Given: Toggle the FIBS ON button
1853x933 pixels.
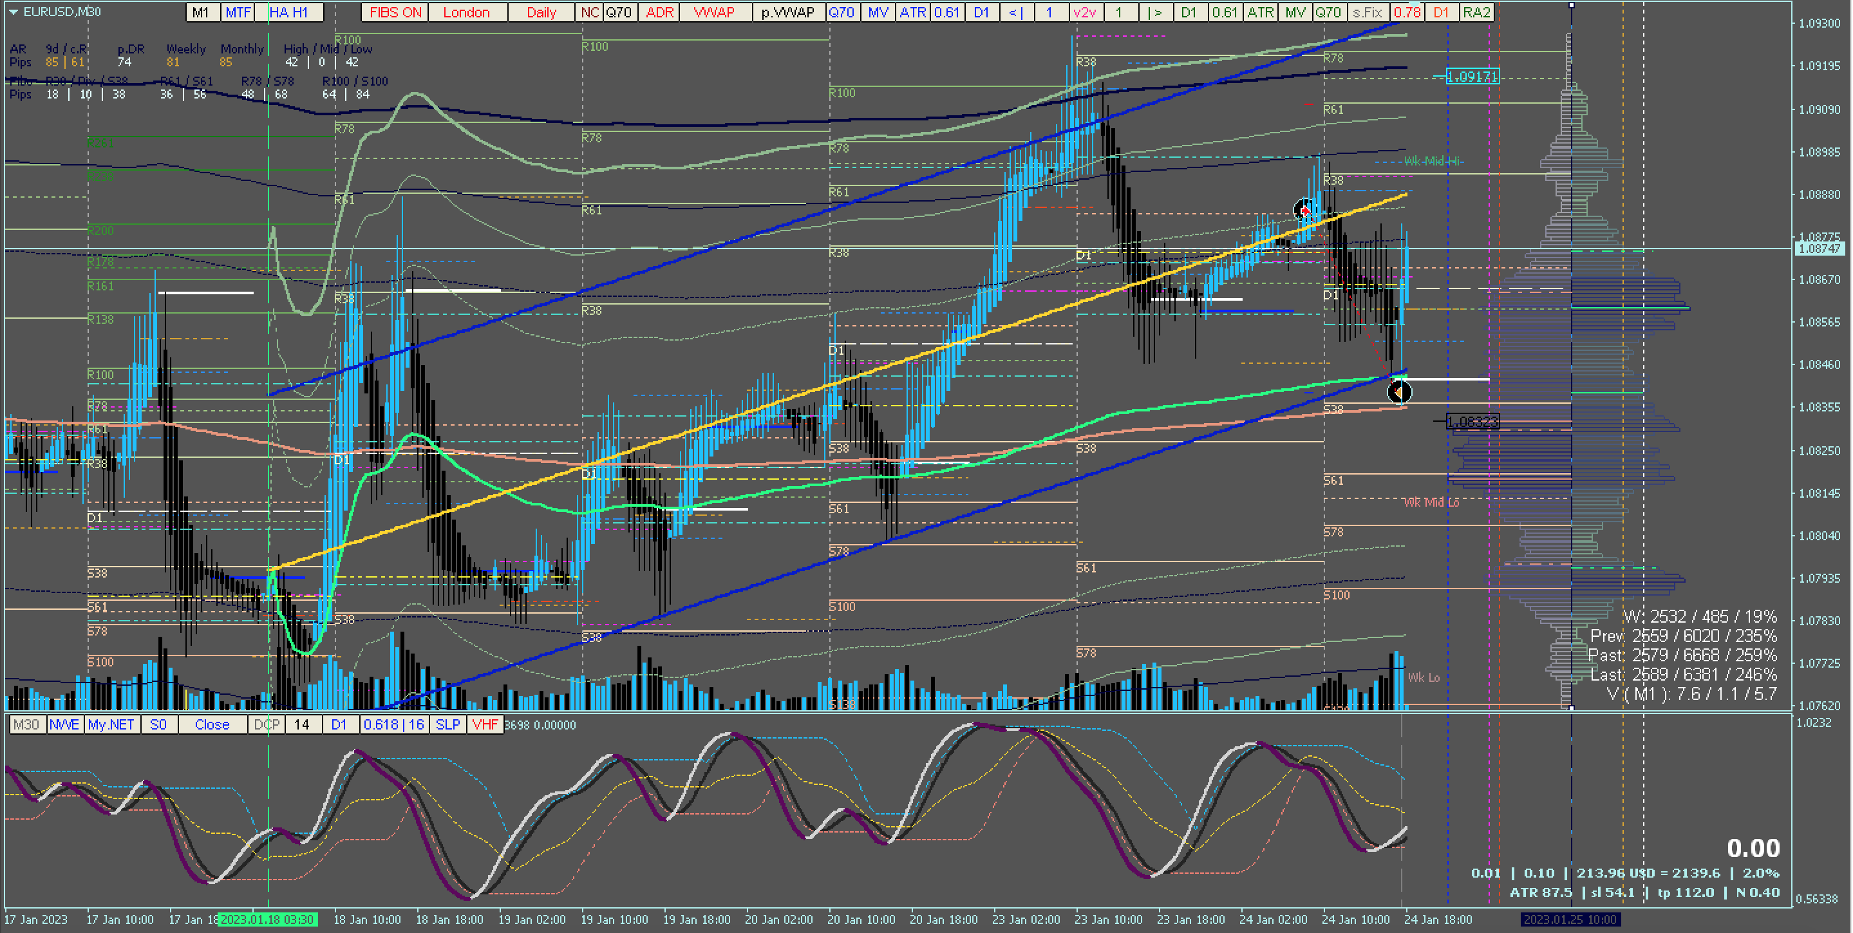Looking at the screenshot, I should pos(394,12).
